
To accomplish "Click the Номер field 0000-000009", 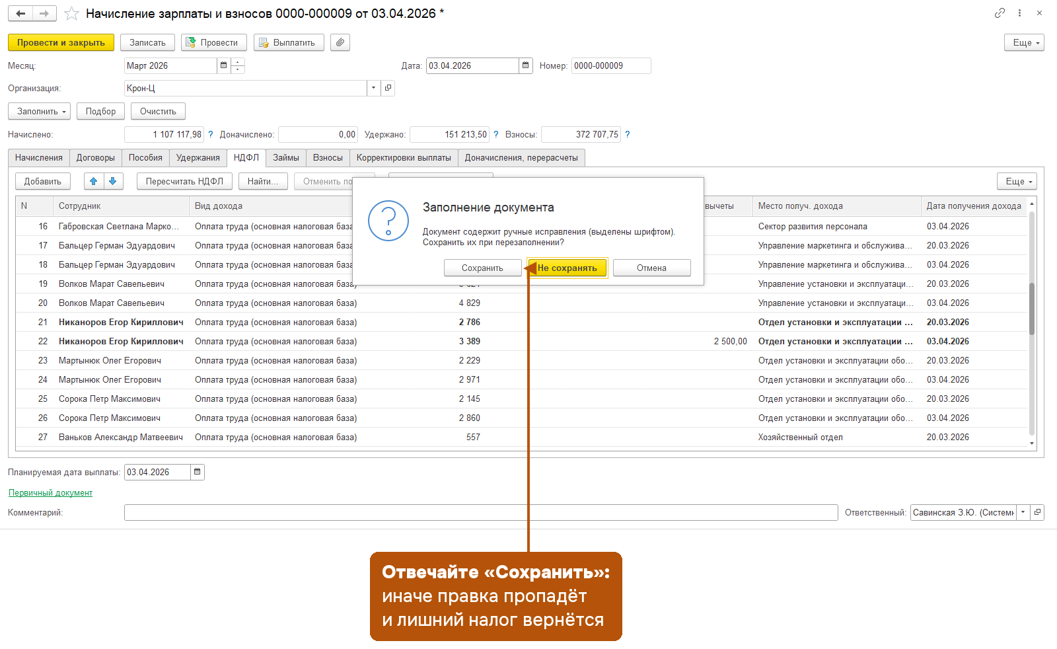I will (x=611, y=65).
